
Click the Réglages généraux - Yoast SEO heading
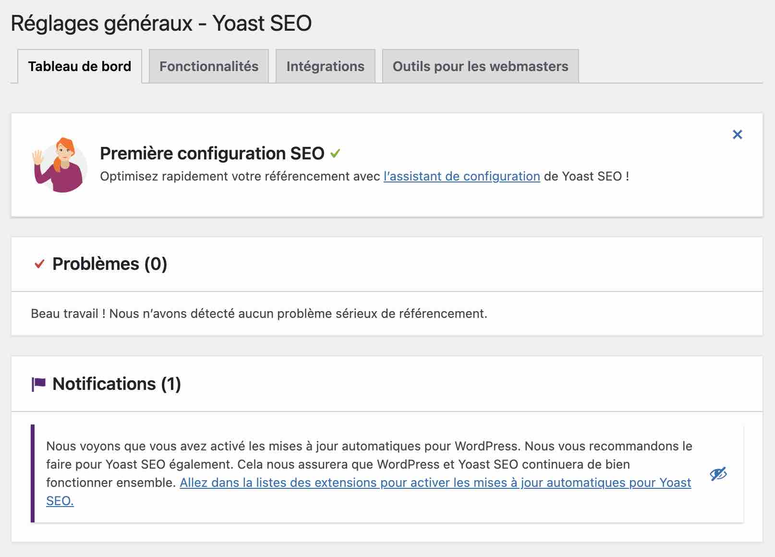pyautogui.click(x=161, y=22)
